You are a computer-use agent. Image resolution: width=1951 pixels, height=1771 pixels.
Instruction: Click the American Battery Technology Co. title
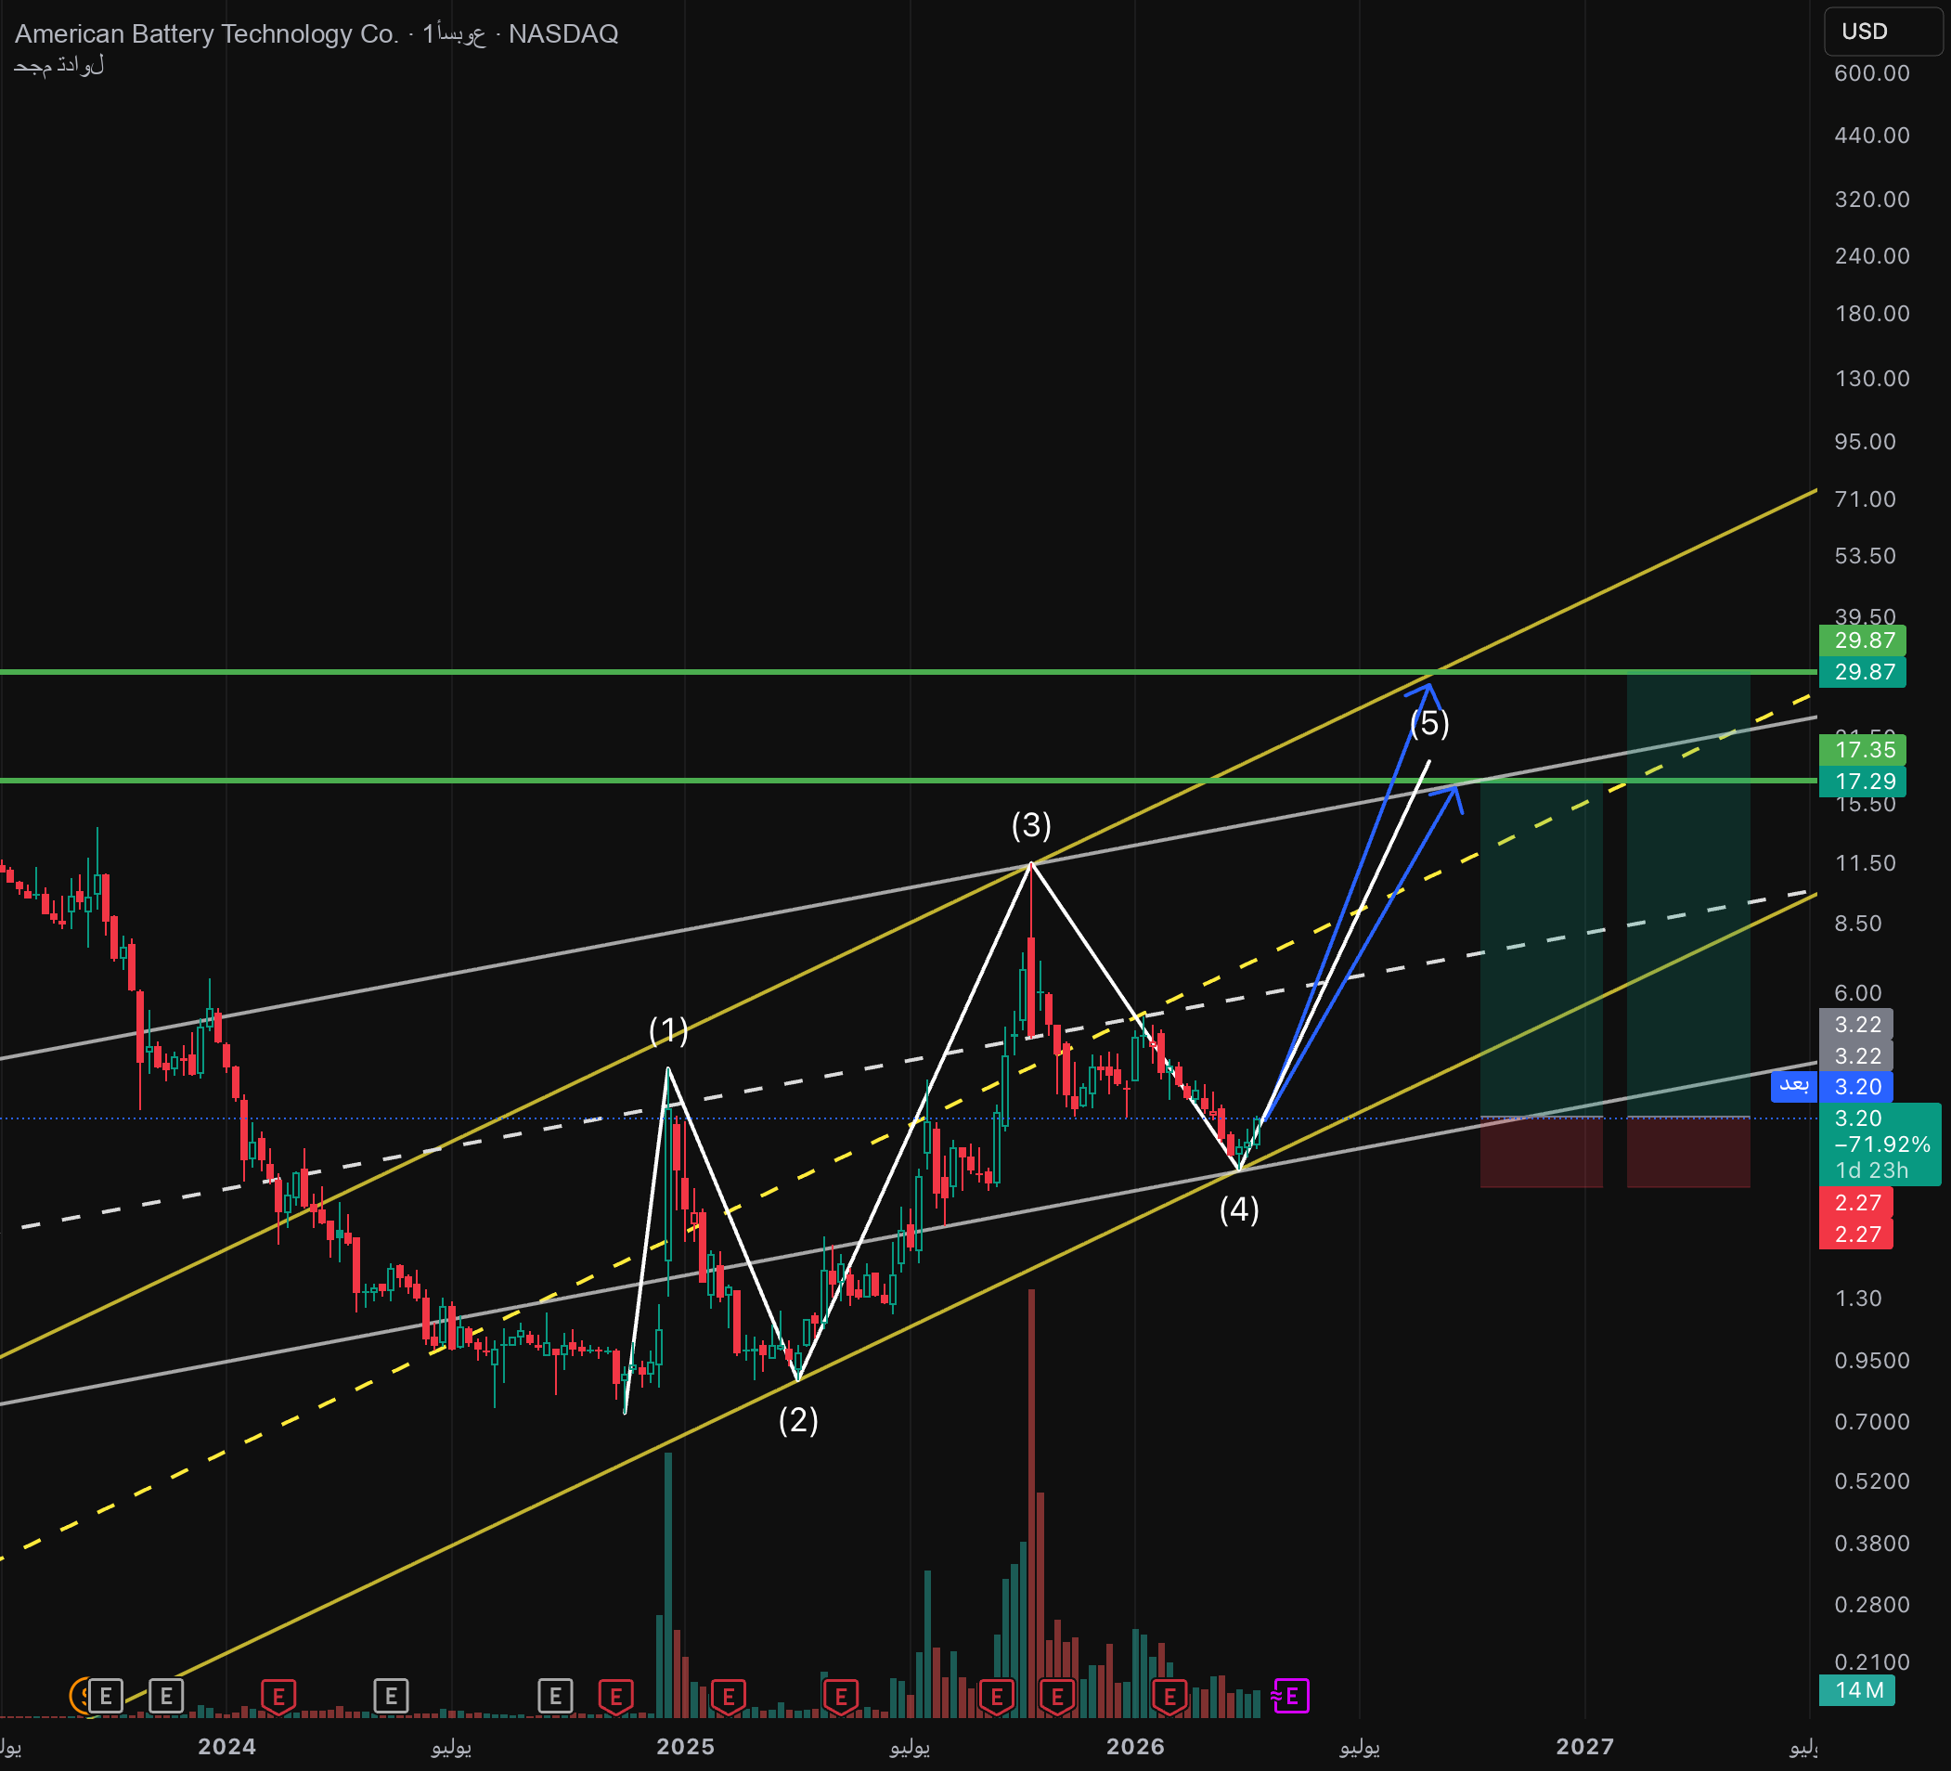[x=206, y=33]
